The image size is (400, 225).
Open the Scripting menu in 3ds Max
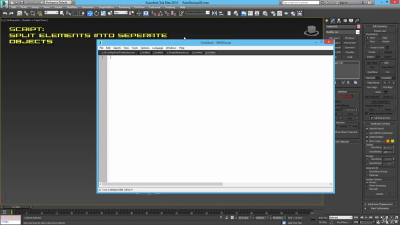tap(170, 7)
